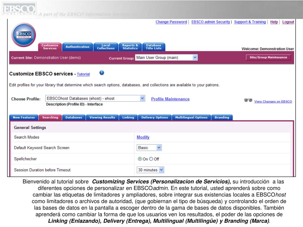Open the Reports & Statistics tab

[x=130, y=47]
